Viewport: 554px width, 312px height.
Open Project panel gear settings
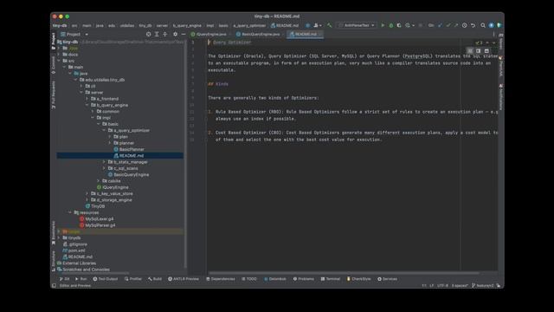pos(175,35)
